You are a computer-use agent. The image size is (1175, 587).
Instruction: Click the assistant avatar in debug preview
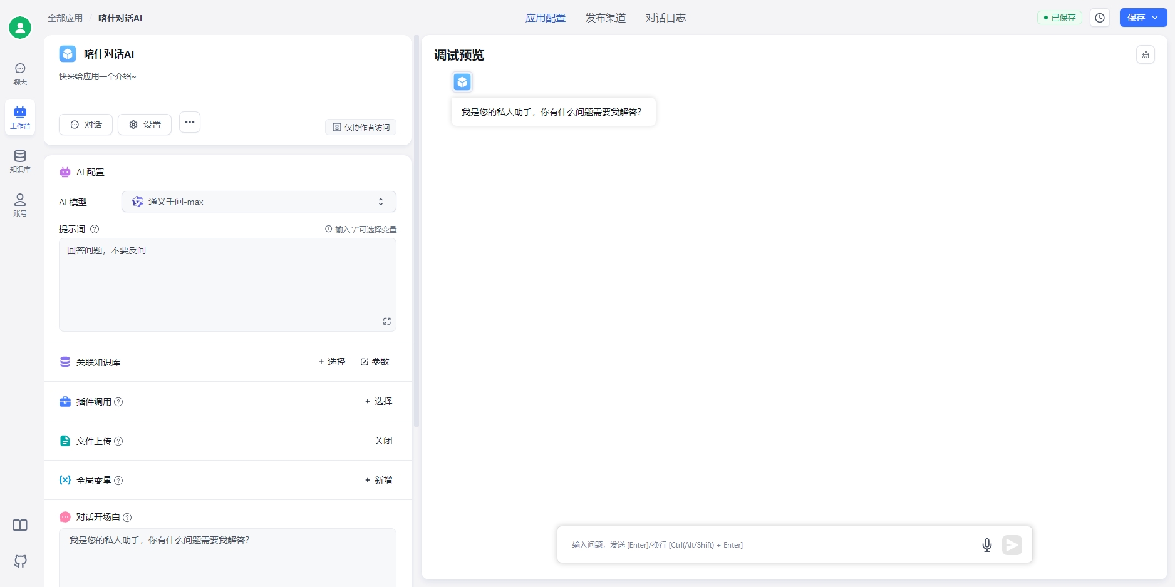pos(462,82)
